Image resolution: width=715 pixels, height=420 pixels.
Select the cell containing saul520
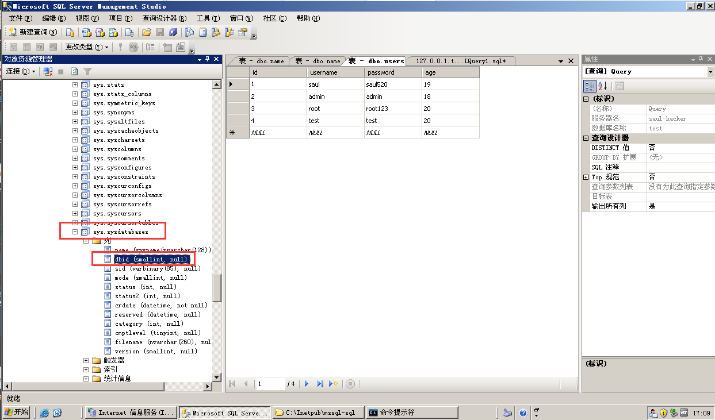(393, 84)
